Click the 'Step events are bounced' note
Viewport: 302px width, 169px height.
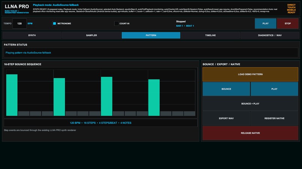coord(40,130)
